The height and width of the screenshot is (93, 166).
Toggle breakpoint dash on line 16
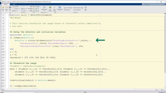click(x=5, y=58)
